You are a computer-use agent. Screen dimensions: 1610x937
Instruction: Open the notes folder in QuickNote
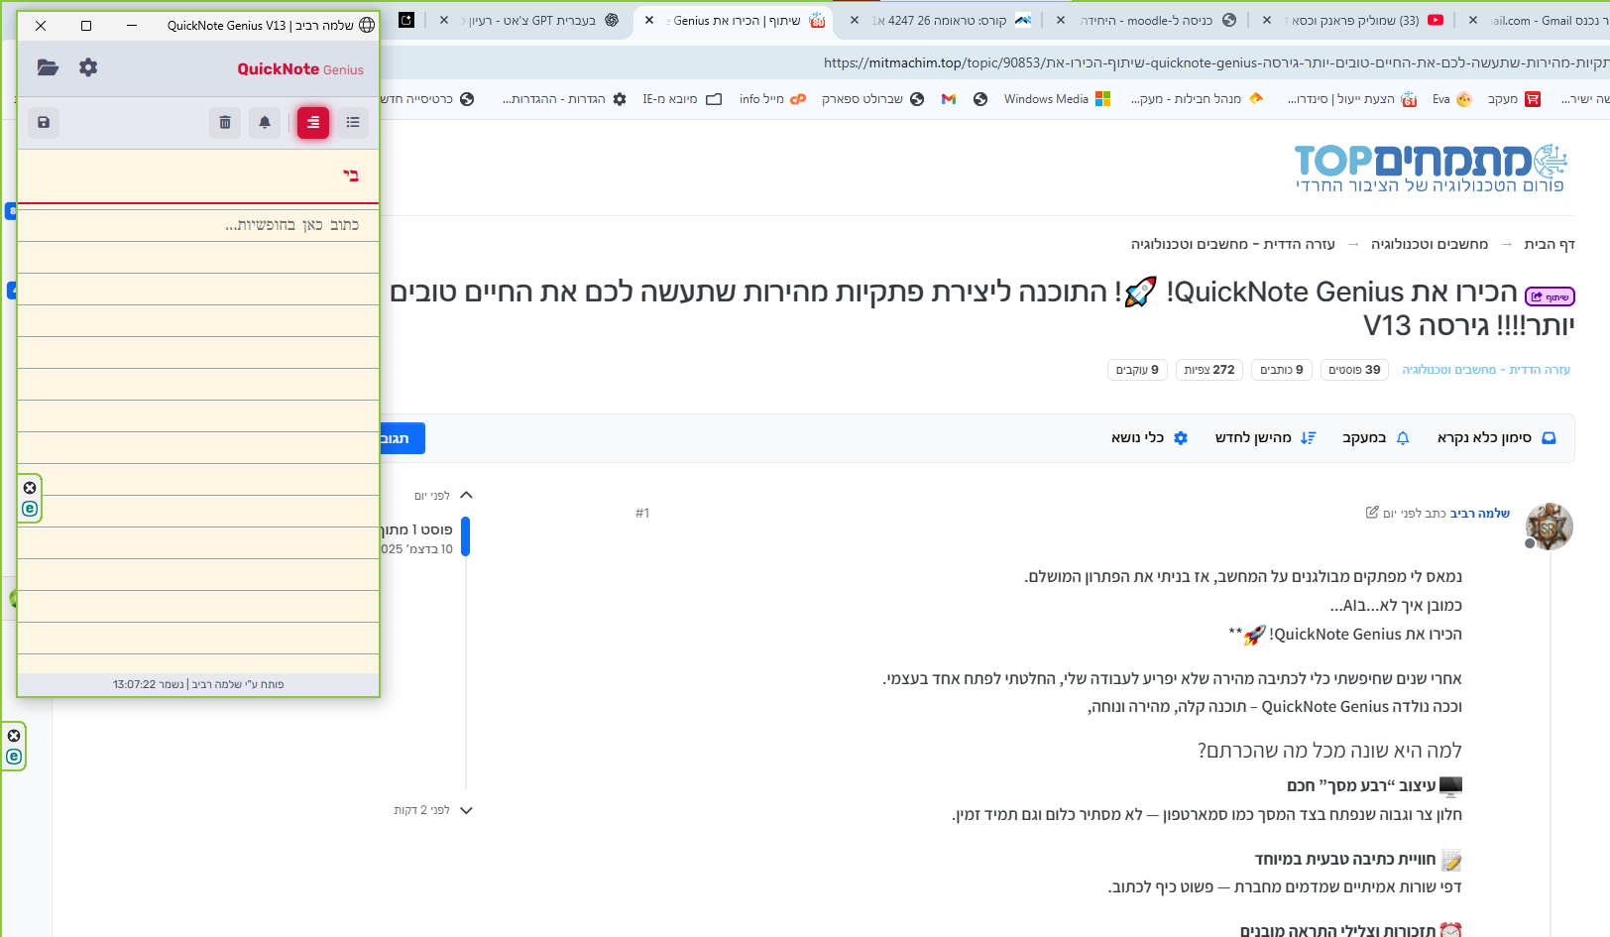click(x=48, y=67)
